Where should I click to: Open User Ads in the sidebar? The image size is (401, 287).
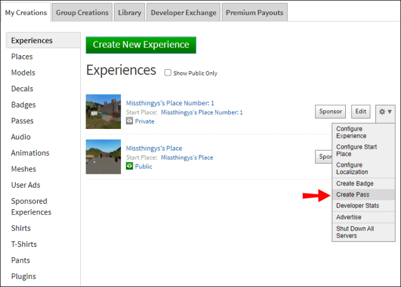coord(26,185)
